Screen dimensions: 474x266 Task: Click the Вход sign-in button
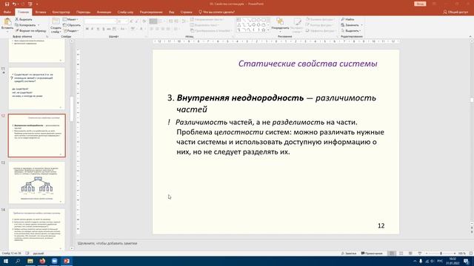click(420, 4)
